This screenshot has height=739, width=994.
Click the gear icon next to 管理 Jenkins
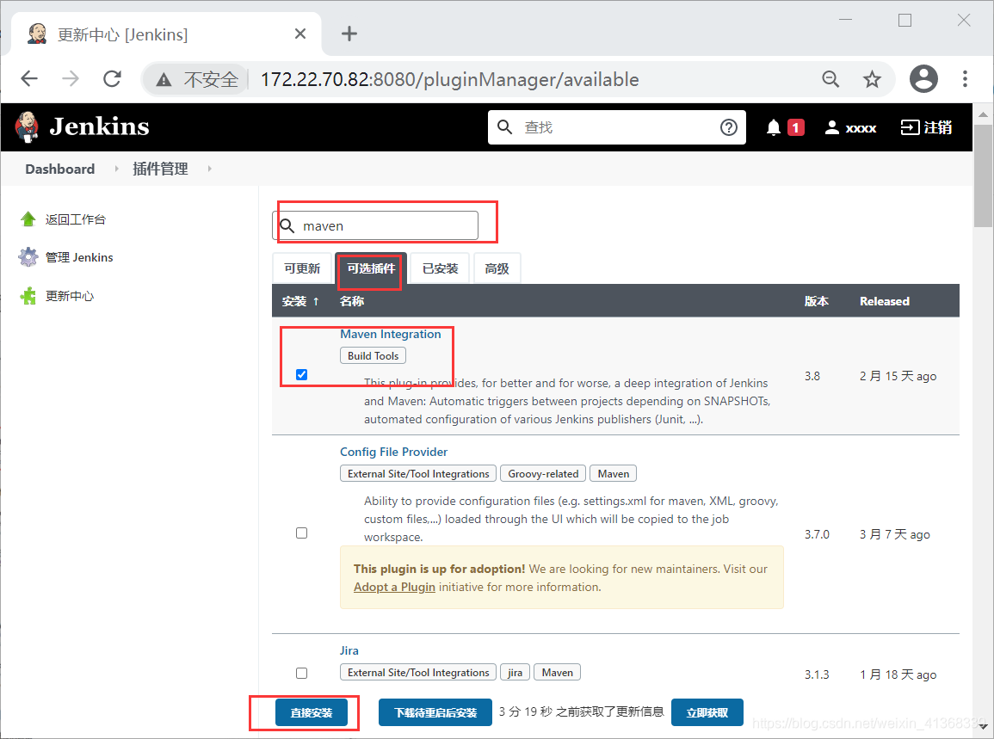tap(28, 257)
